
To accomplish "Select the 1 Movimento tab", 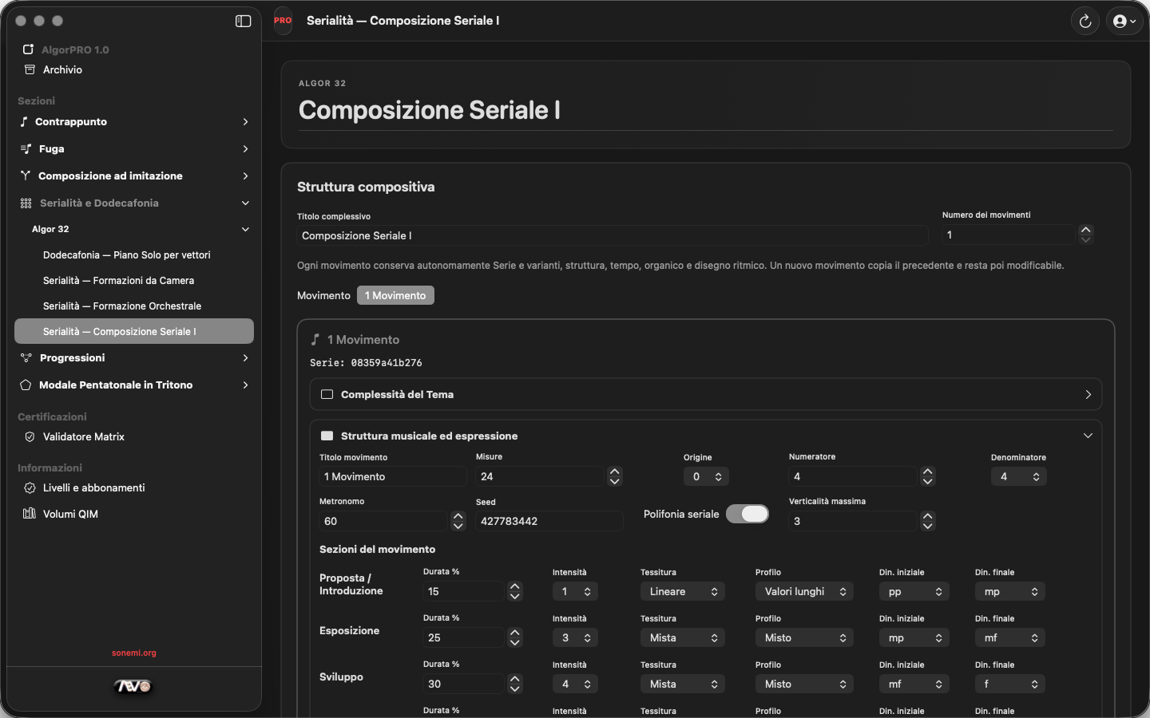I will [395, 295].
